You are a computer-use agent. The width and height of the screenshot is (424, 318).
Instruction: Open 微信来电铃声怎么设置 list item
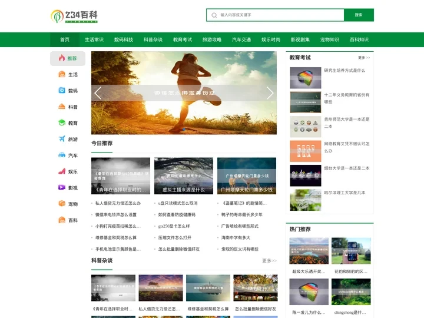[116, 215]
